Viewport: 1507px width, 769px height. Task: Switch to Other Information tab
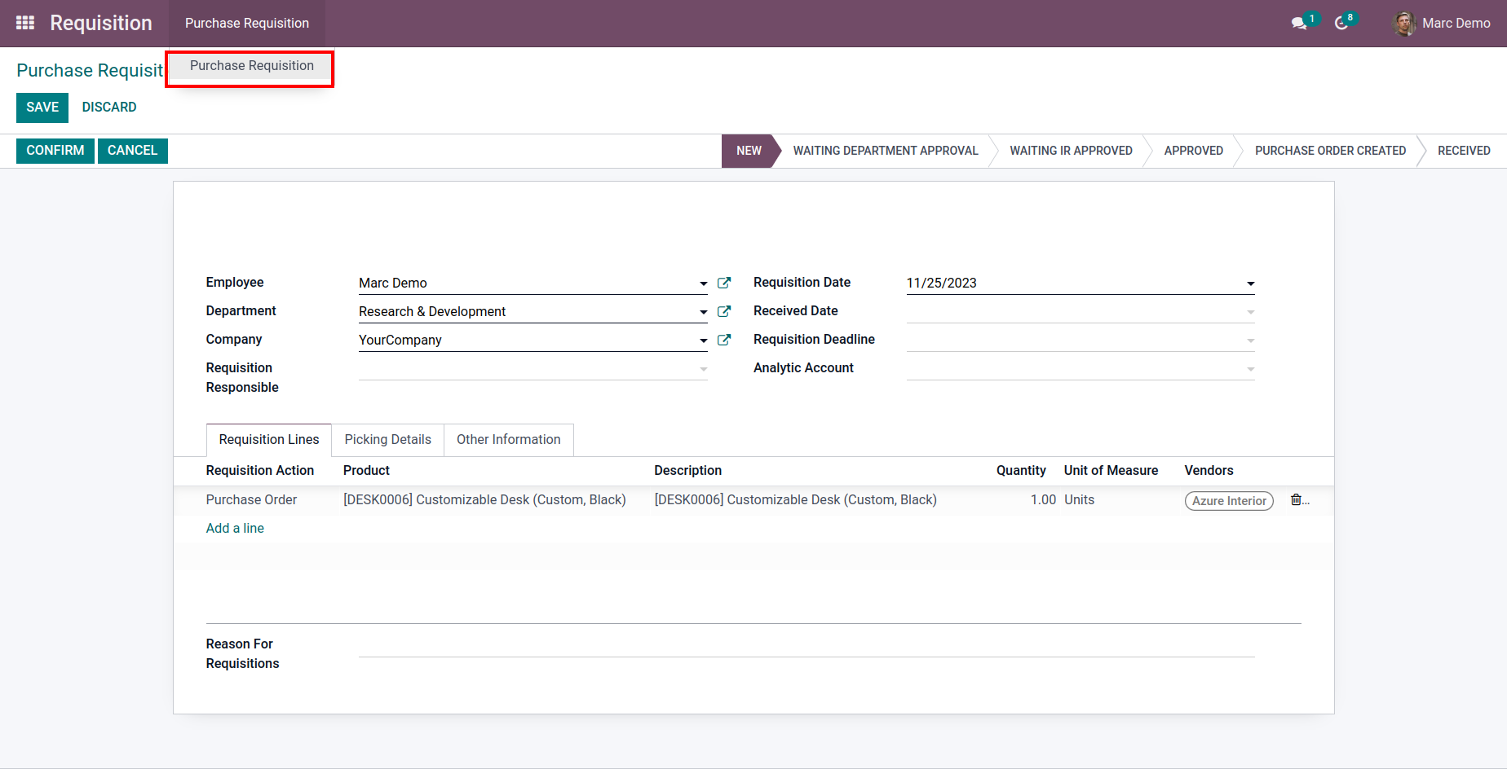[x=509, y=440]
